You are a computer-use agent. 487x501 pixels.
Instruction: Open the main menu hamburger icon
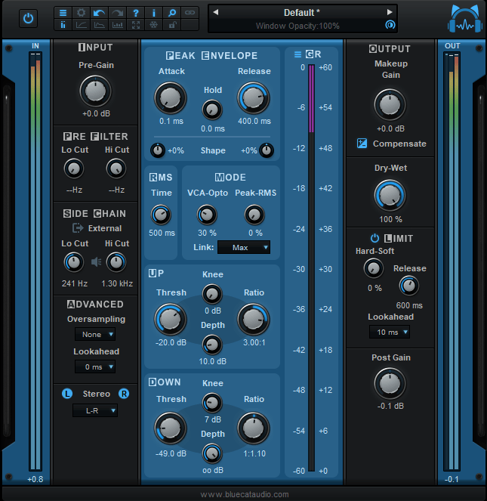(63, 13)
